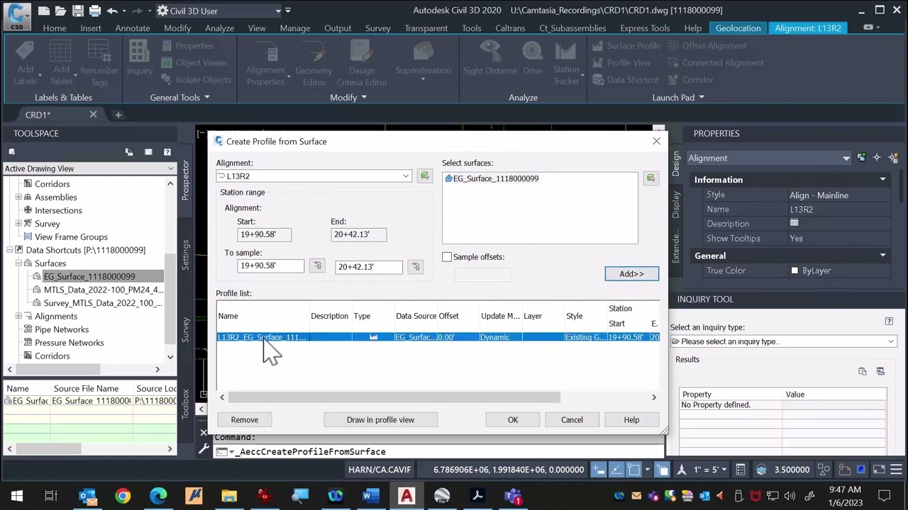Click select surfaces from drawing icon
908x510 pixels.
[650, 178]
